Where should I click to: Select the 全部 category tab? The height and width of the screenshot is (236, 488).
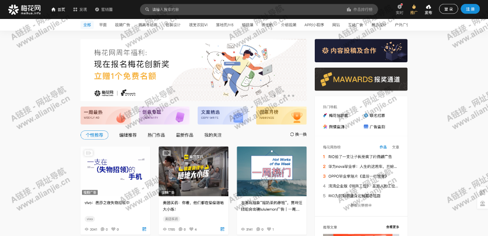87,25
